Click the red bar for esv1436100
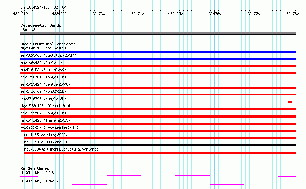306x189 pixels. pos(160,138)
